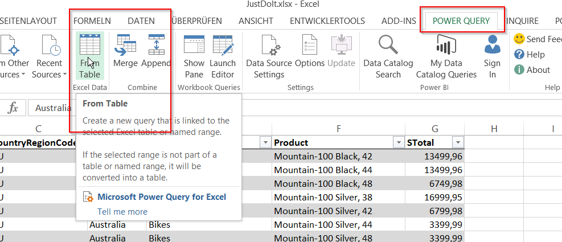Select cell with value 6749,98
Image resolution: width=562 pixels, height=242 pixels.
(435, 183)
